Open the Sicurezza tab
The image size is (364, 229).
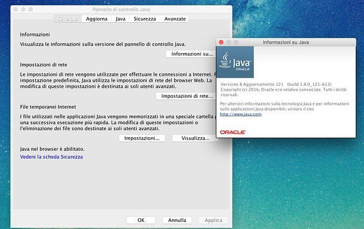coord(145,19)
